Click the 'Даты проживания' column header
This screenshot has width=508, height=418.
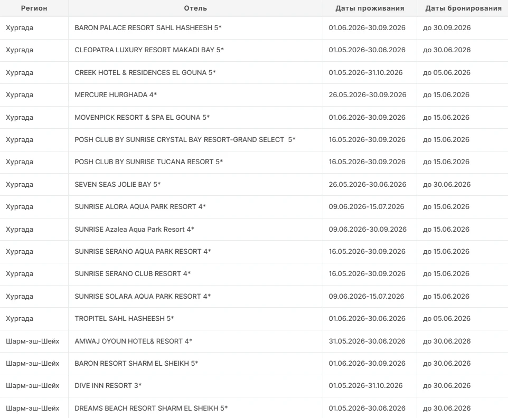click(x=370, y=8)
